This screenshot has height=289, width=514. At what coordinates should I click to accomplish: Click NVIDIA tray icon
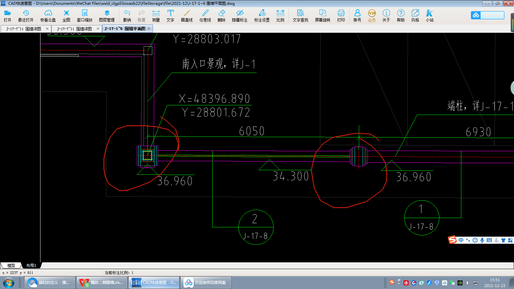[x=460, y=283]
